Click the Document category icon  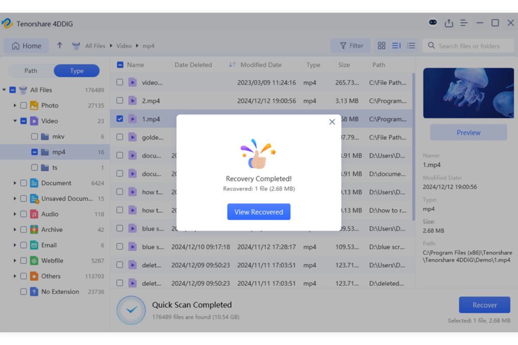click(x=34, y=183)
